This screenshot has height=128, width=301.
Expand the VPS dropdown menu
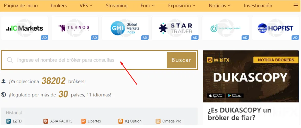click(x=86, y=6)
